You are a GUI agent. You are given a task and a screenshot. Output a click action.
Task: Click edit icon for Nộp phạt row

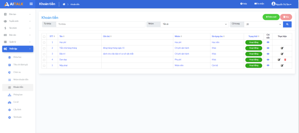tap(282, 65)
